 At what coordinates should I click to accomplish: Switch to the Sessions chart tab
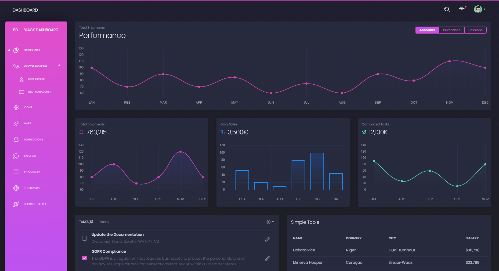point(475,30)
